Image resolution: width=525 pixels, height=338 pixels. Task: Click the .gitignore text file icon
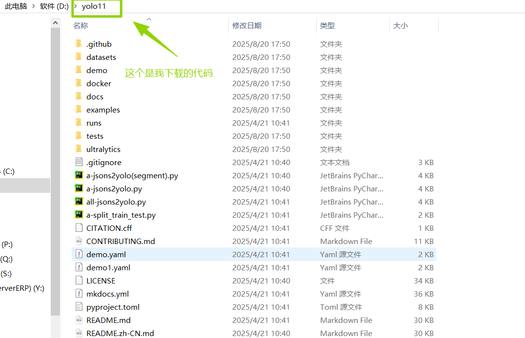(x=79, y=162)
